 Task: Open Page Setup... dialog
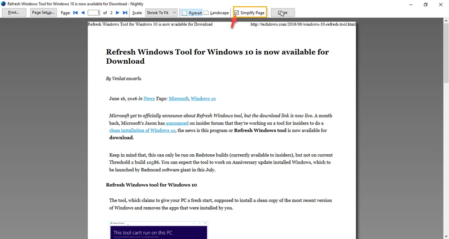[43, 12]
